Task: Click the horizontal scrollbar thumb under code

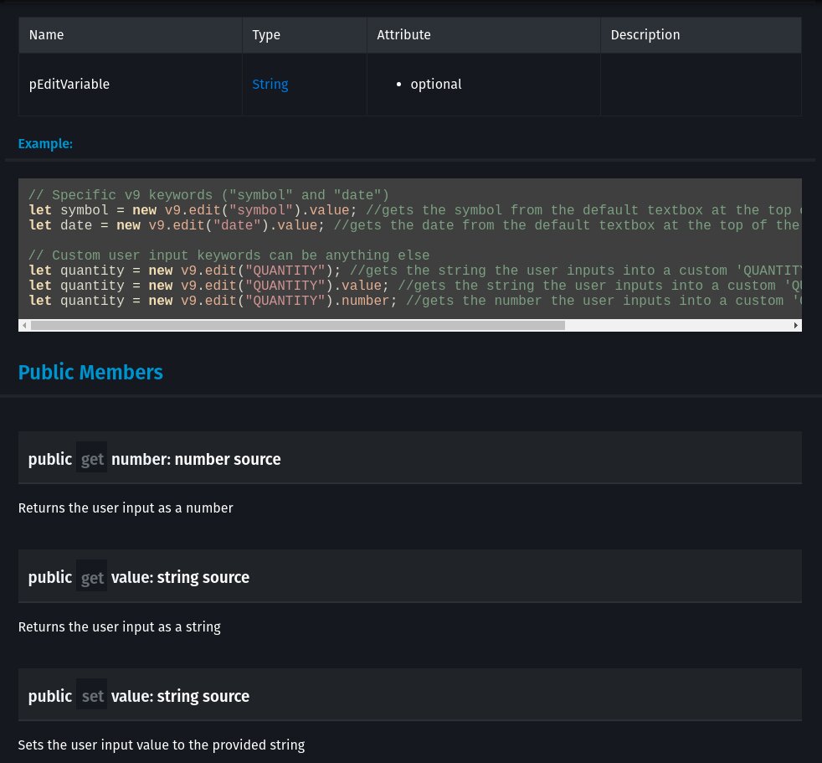Action: (x=297, y=325)
